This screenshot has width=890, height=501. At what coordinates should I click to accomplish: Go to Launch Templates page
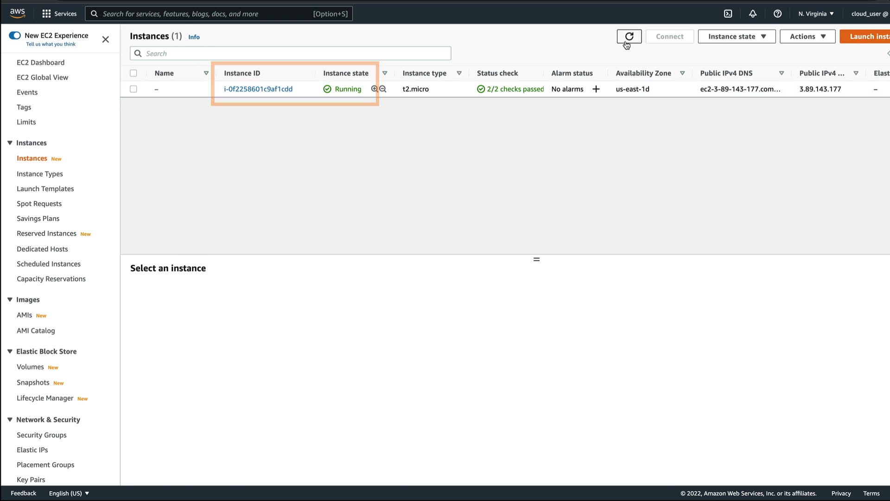coord(45,189)
